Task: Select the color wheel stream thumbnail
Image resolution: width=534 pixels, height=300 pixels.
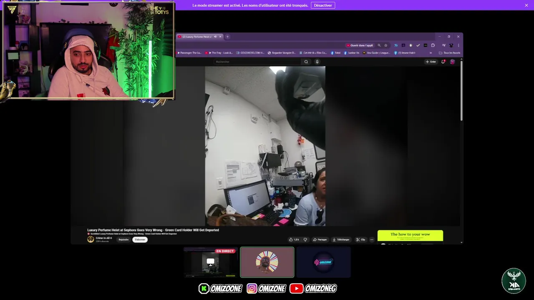Action: tap(267, 262)
